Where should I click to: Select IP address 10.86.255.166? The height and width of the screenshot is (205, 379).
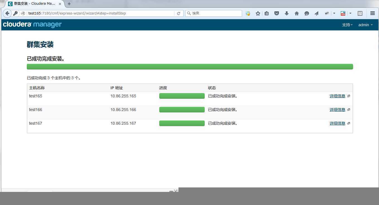click(123, 110)
